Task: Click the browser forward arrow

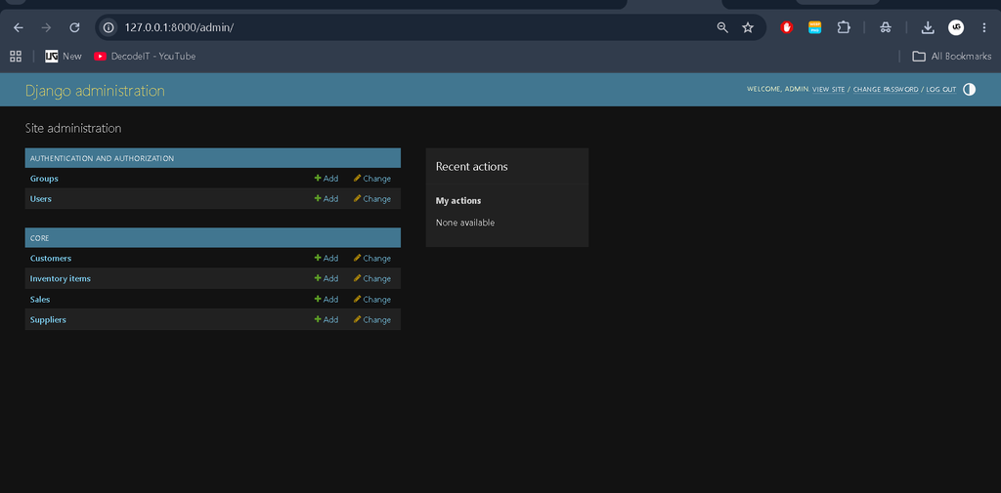Action: [x=46, y=27]
